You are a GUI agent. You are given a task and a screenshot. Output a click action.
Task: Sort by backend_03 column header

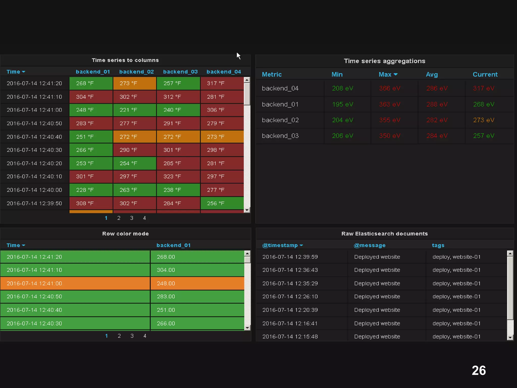point(180,72)
